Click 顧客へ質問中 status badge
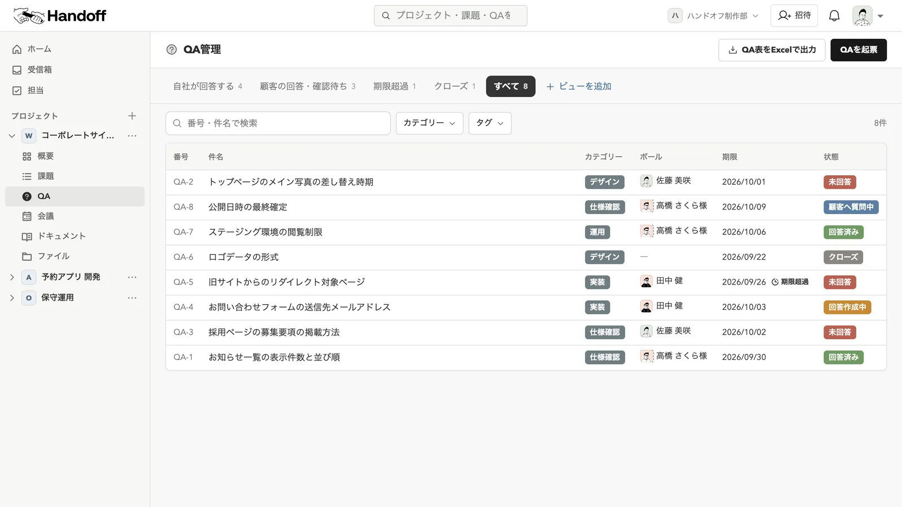 click(851, 207)
